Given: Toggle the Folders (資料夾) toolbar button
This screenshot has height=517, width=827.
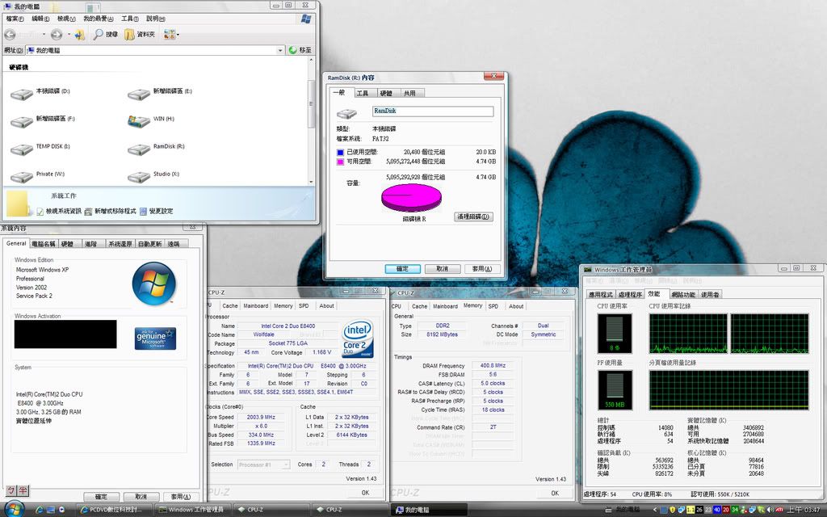Looking at the screenshot, I should coord(140,35).
